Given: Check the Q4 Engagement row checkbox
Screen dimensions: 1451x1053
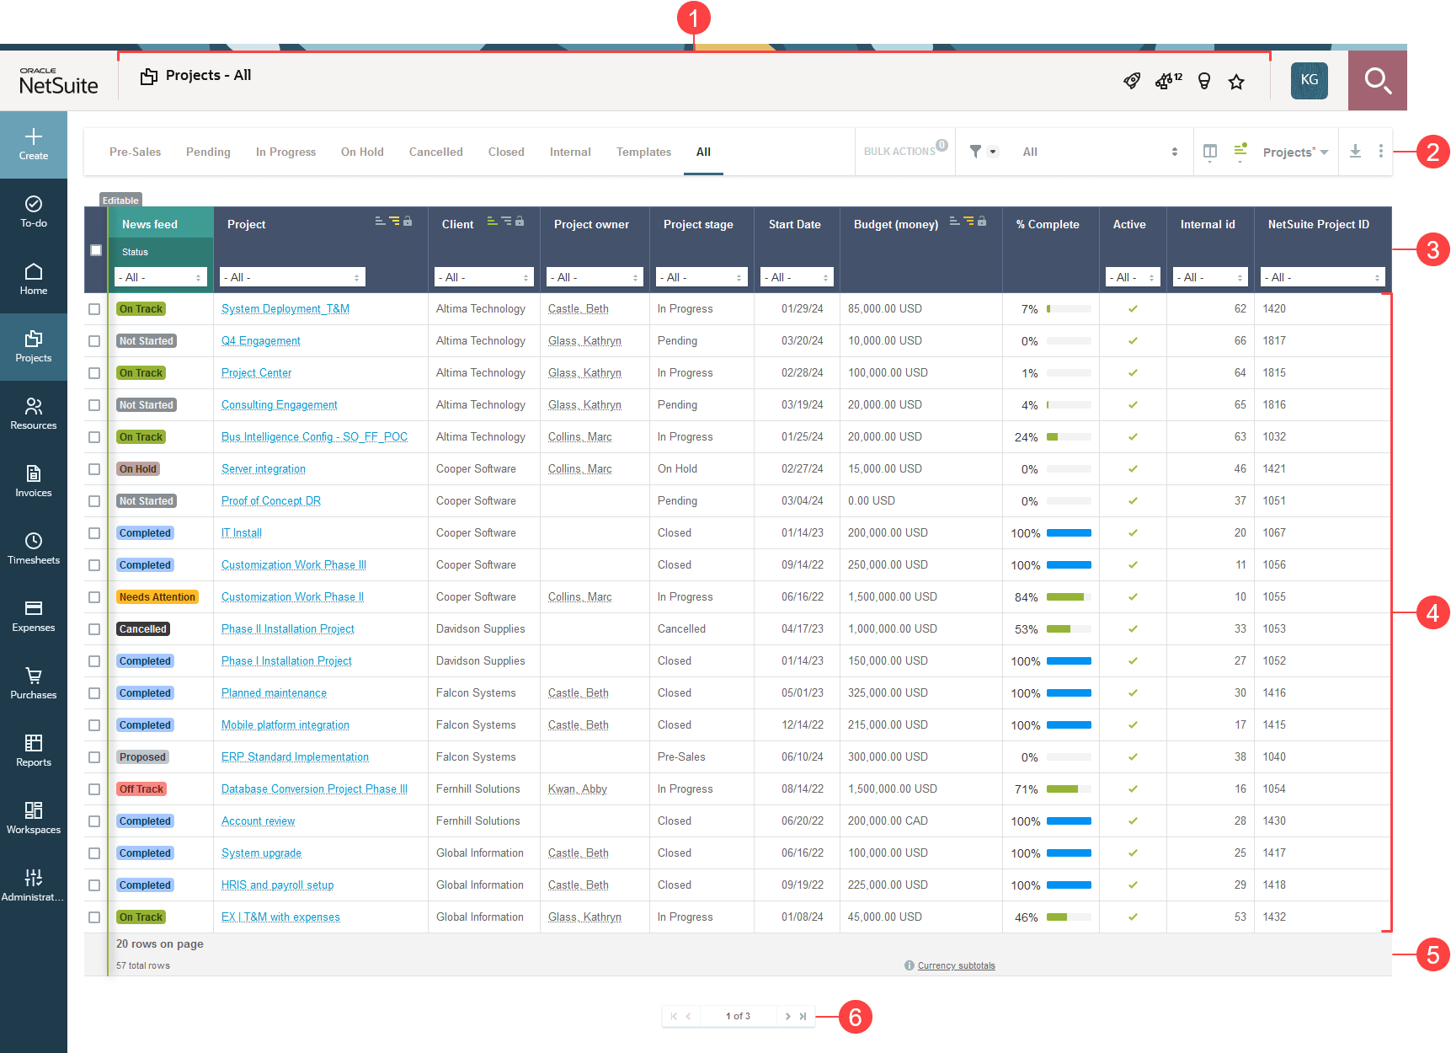Looking at the screenshot, I should 94,341.
